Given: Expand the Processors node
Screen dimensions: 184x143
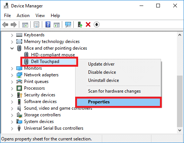Looking at the screenshot, I should point(12,89).
